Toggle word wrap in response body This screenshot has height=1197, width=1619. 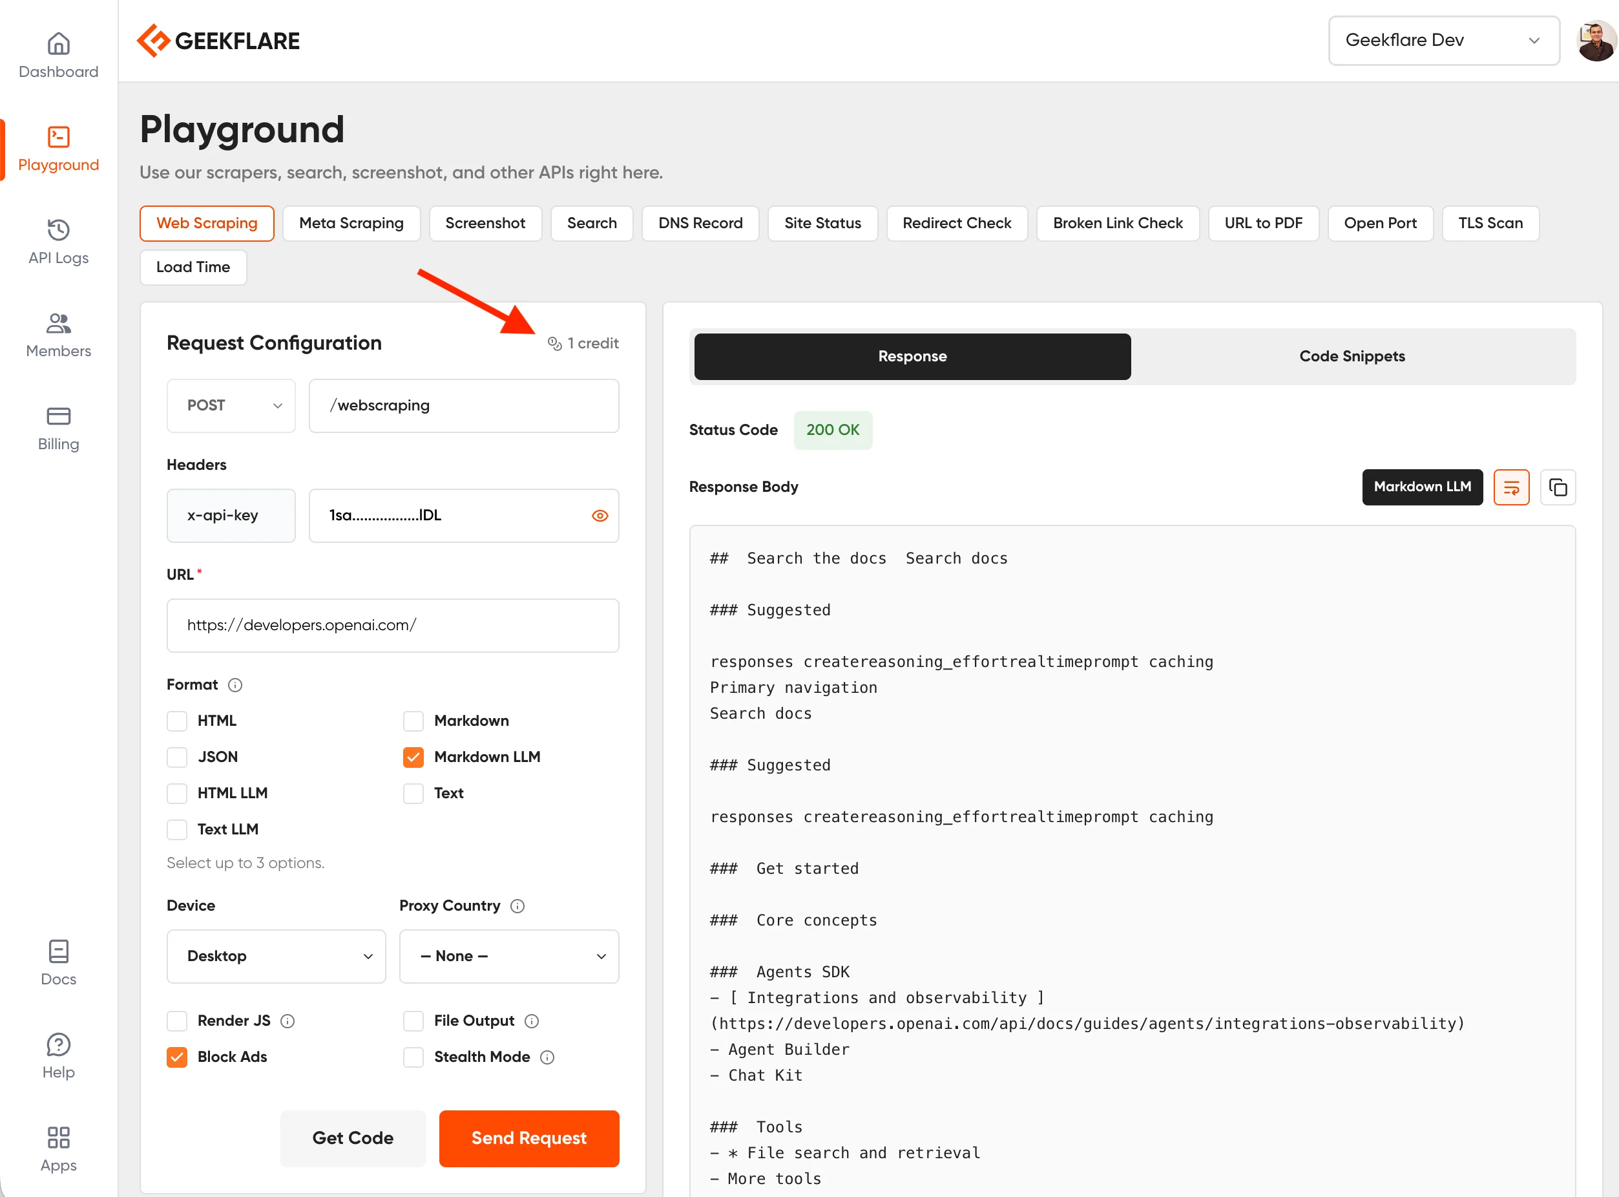(1511, 487)
